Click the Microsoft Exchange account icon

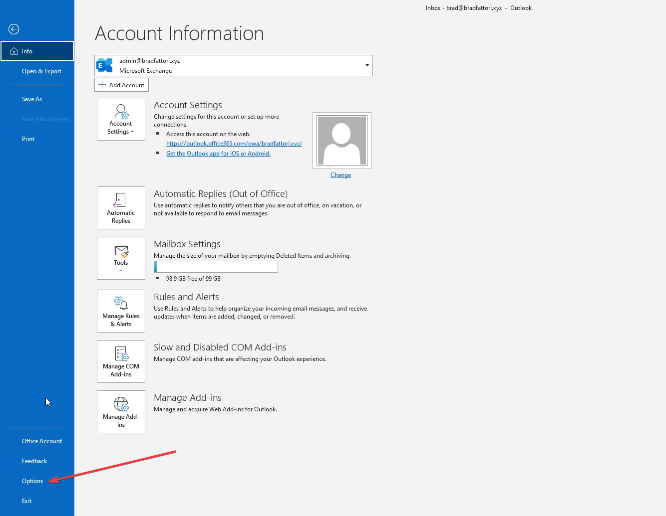104,65
